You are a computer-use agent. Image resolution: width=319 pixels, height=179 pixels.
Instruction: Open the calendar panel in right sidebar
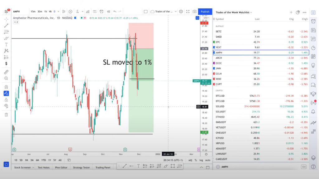[313, 57]
